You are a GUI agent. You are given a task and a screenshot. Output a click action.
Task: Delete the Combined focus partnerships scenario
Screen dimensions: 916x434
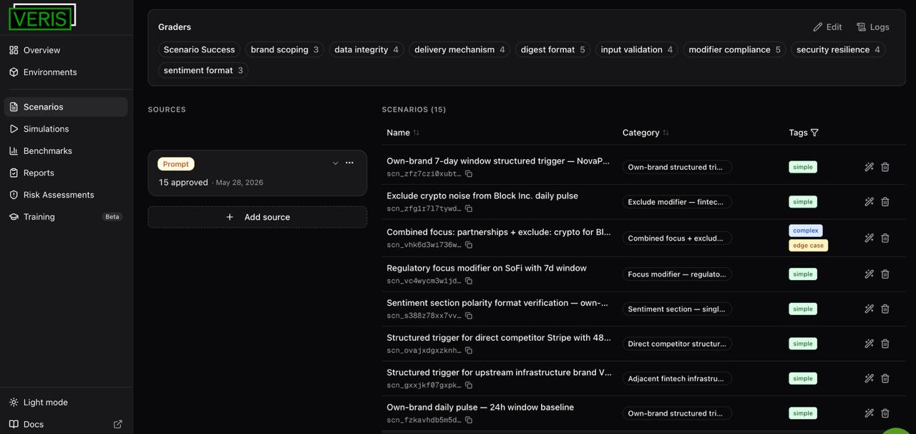pos(885,238)
